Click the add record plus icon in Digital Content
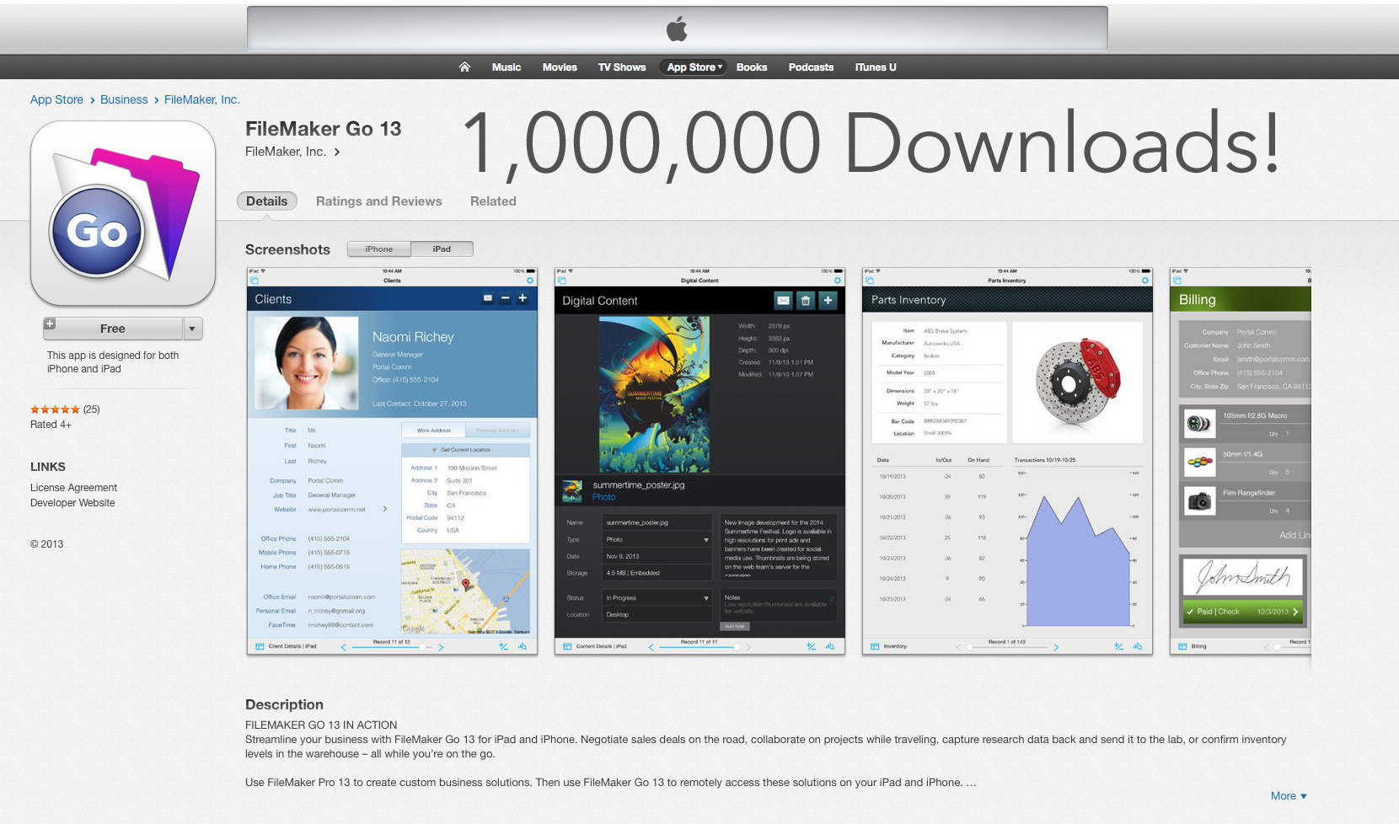 point(828,301)
